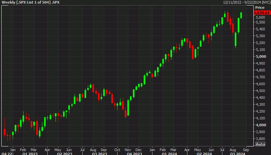The height and width of the screenshot is (155, 271).
Task: Click the 3,900 price axis label
Action: coord(260,132)
